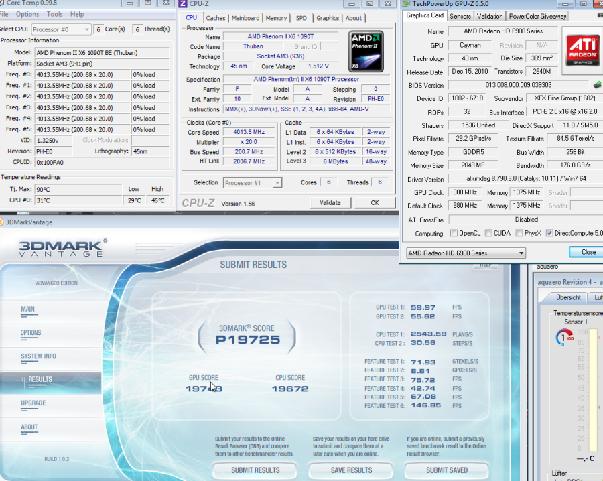Click the Validate button in CPU-Z

pyautogui.click(x=330, y=202)
